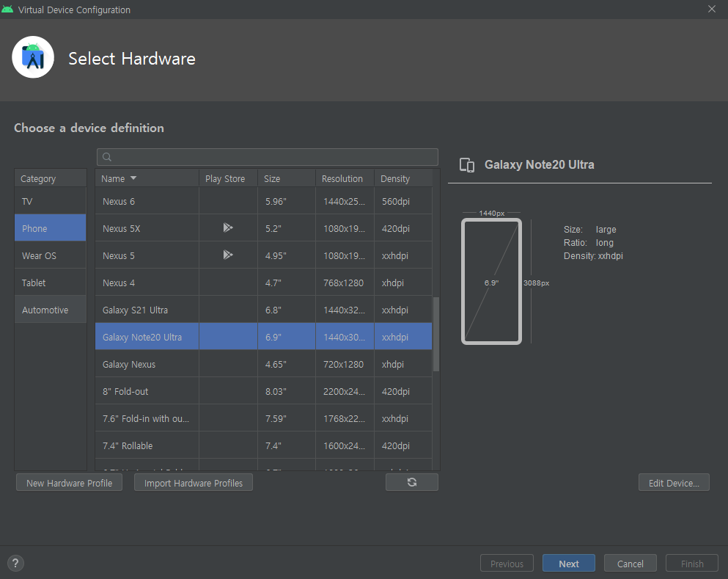
Task: Click the 560dpi density cell
Action: pyautogui.click(x=403, y=201)
